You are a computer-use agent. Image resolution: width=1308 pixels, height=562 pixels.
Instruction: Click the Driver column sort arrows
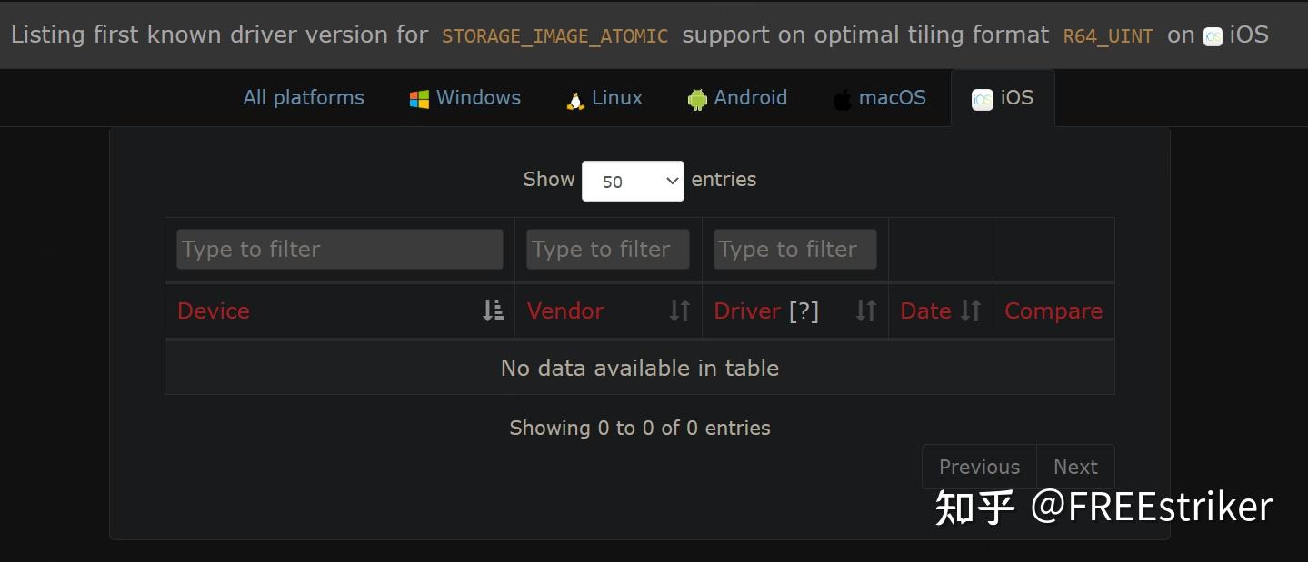[865, 311]
